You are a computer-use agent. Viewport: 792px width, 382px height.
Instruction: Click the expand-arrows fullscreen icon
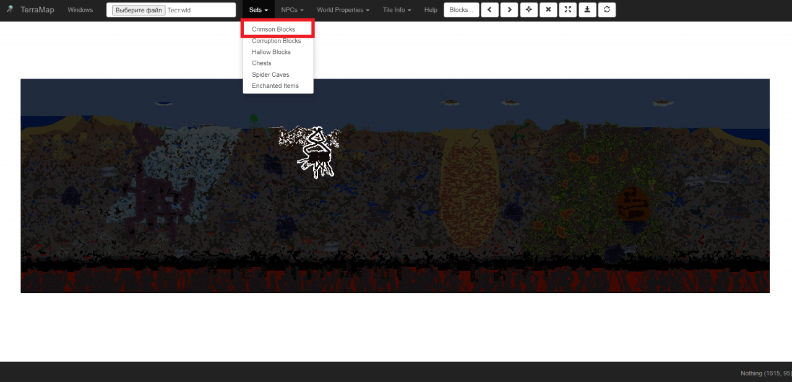[x=567, y=10]
